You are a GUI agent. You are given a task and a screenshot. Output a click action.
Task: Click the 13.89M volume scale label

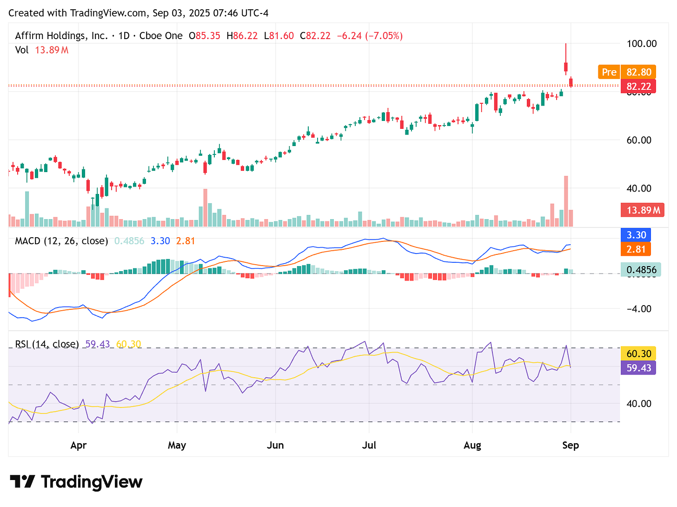tap(642, 210)
